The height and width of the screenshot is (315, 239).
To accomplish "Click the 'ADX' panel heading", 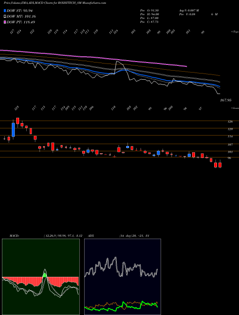I will tap(91, 236).
